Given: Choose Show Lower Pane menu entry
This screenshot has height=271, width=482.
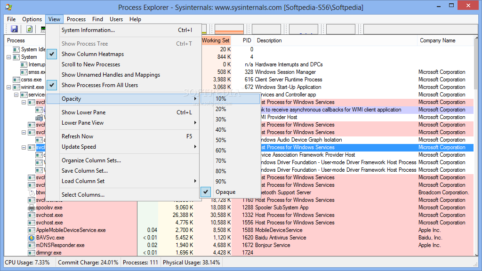Looking at the screenshot, I should tap(124, 112).
